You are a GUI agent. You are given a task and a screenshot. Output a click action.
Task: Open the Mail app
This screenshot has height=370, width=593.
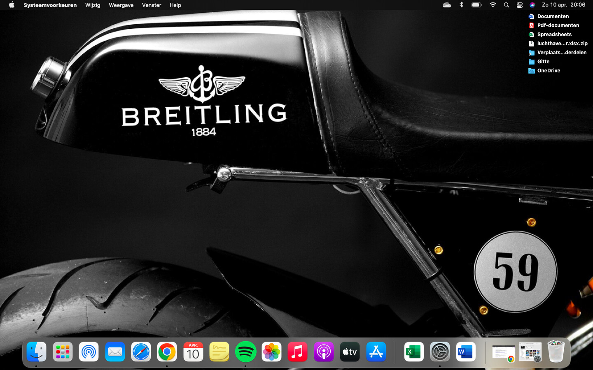115,352
